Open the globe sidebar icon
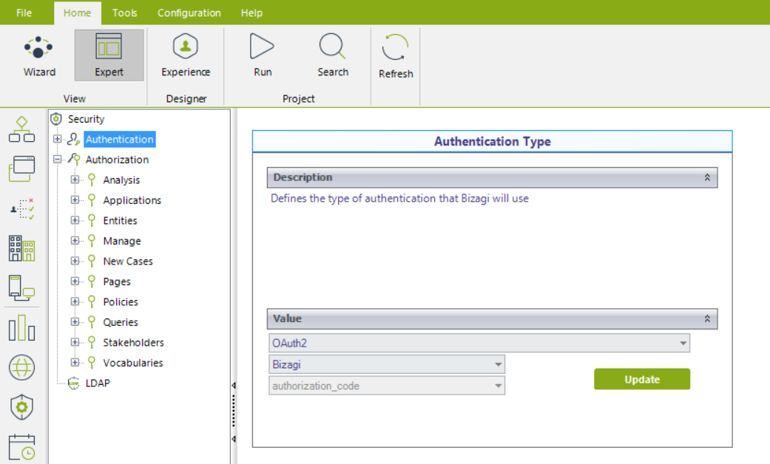The height and width of the screenshot is (464, 770). click(x=21, y=367)
